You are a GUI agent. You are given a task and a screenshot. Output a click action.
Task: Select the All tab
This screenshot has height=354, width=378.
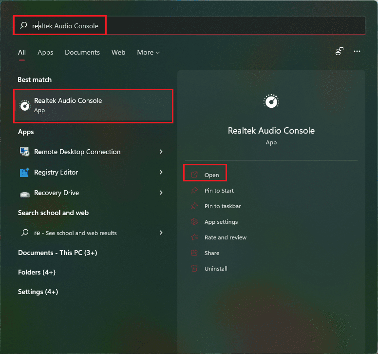22,52
